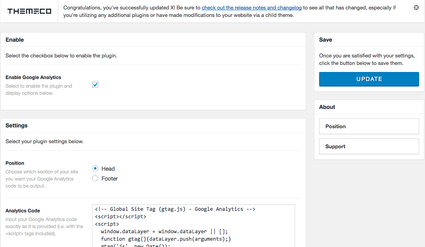Click the "Footer" radio label text

pyautogui.click(x=110, y=179)
